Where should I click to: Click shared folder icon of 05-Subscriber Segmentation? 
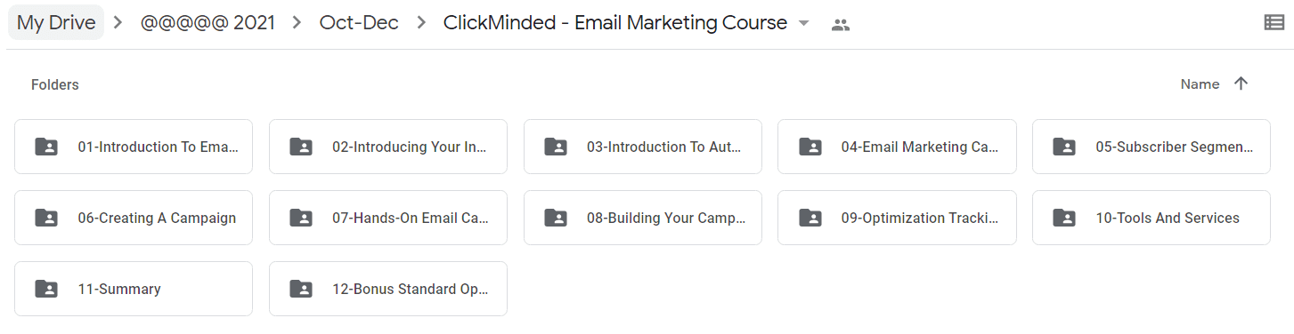1063,147
